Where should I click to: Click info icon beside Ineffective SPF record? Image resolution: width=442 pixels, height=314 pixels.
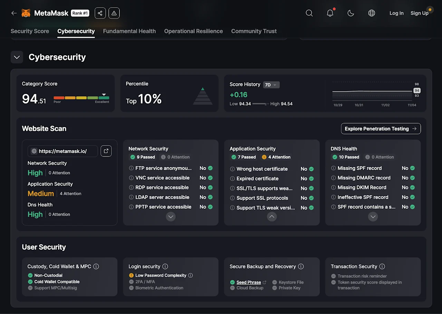click(334, 197)
